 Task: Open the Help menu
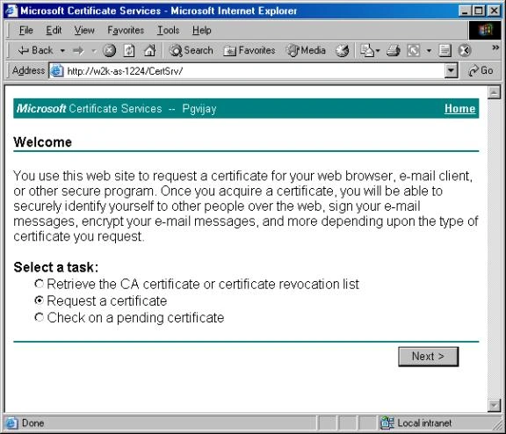click(x=202, y=30)
